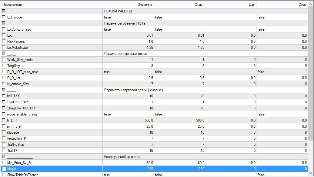Click the Значение column header

[x=128, y=5]
